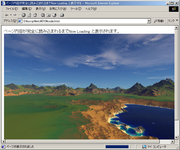Image resolution: width=180 pixels, height=150 pixels.
Task: Open the 表示(V) menu
Action: point(40,9)
